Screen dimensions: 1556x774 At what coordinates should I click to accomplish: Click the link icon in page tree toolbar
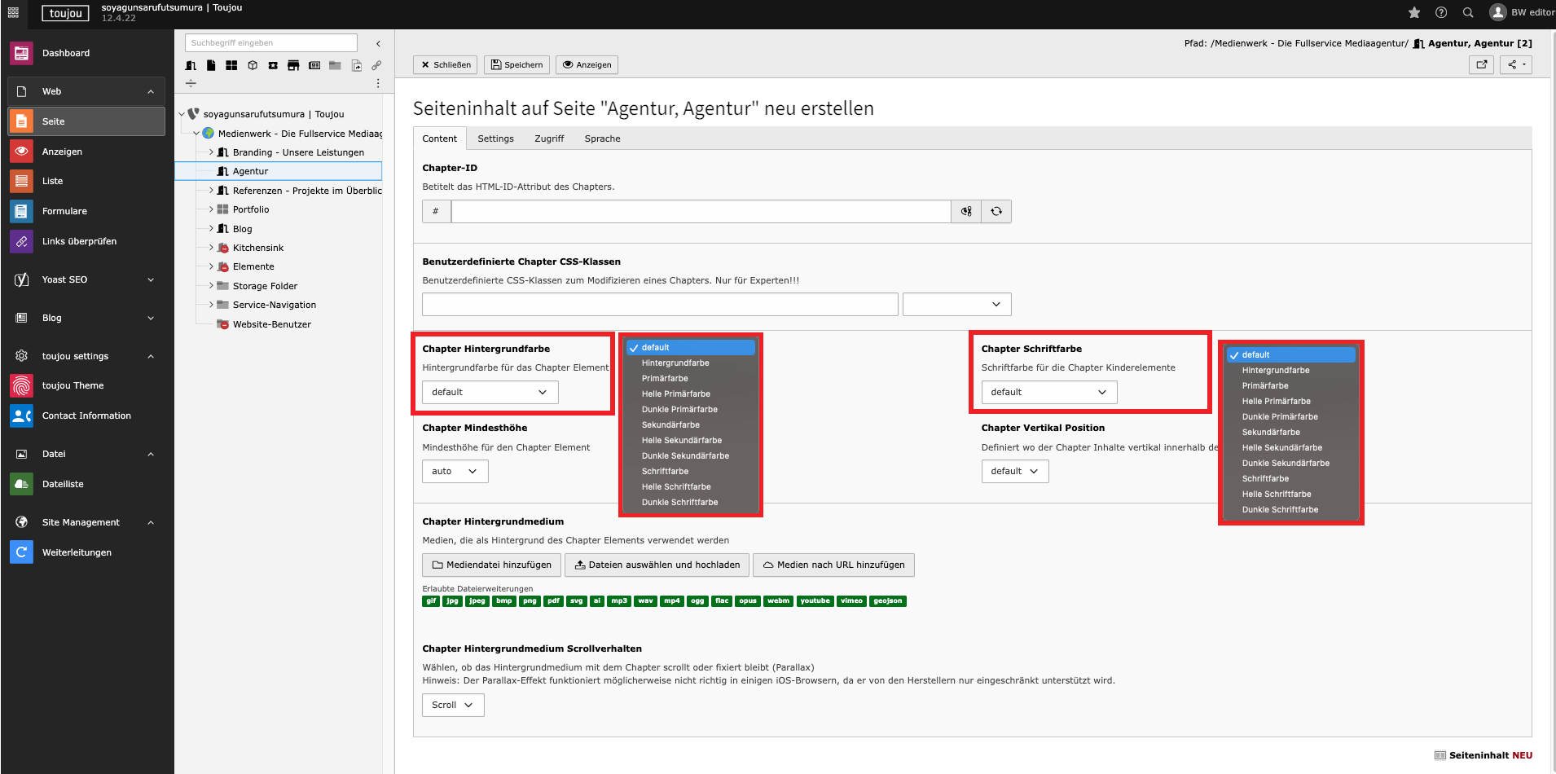[376, 65]
